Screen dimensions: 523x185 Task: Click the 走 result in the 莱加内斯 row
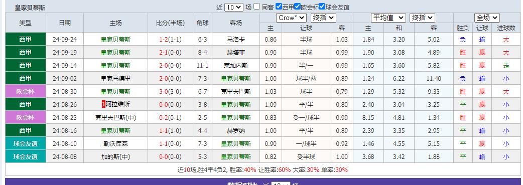(506, 66)
